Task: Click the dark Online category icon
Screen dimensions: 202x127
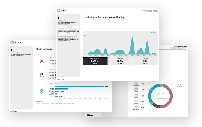Action: pyautogui.click(x=42, y=74)
